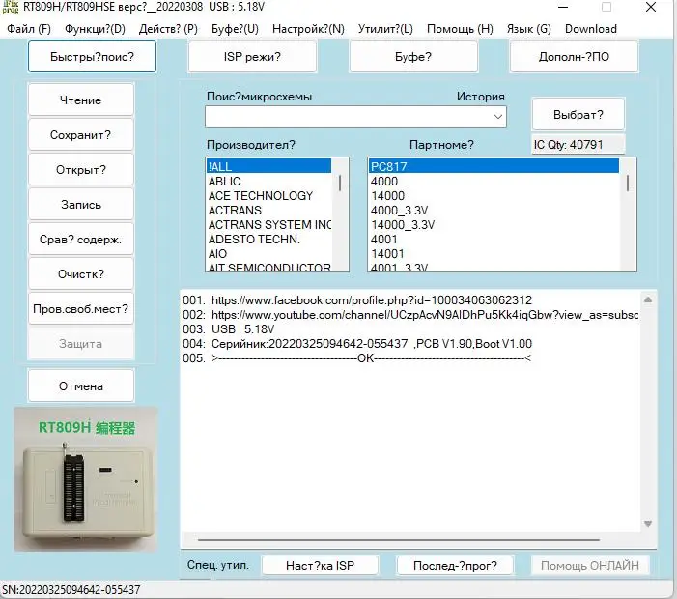Click the Открыт? button
The width and height of the screenshot is (677, 599).
(x=81, y=169)
